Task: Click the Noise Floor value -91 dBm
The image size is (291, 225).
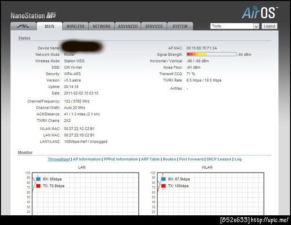Action: [194, 67]
